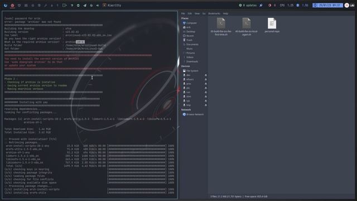Eject the tmp device
The image size is (357, 201).
(206, 105)
